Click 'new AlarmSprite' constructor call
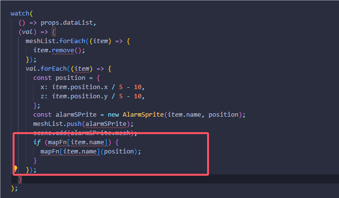 pyautogui.click(x=136, y=115)
